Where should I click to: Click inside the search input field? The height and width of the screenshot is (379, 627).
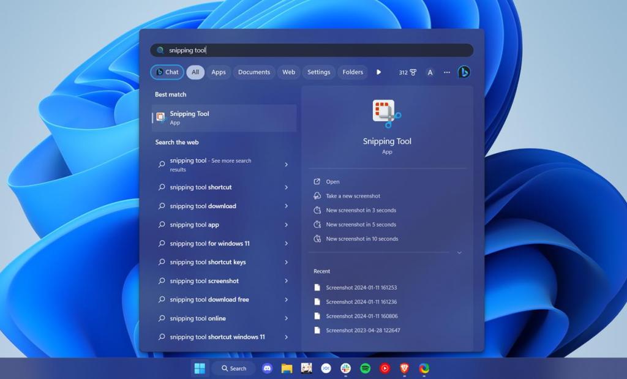tap(306, 50)
